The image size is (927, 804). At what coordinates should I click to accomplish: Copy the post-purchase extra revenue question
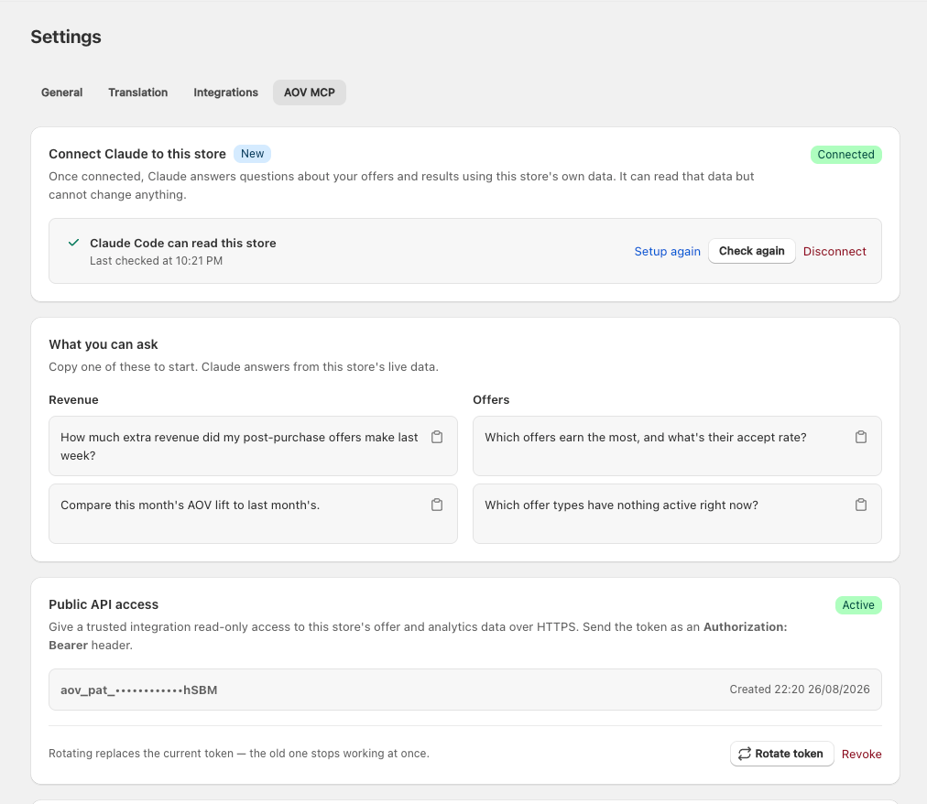437,437
